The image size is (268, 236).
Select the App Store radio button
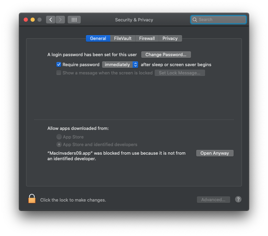click(59, 137)
